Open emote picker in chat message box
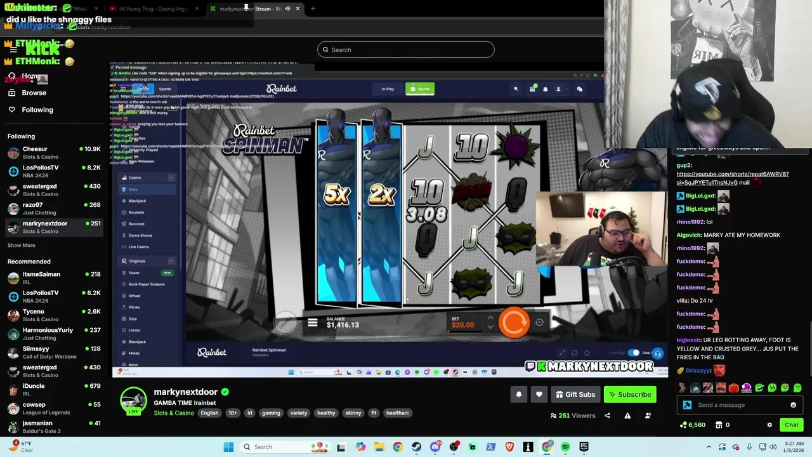The height and width of the screenshot is (457, 812). (x=793, y=405)
